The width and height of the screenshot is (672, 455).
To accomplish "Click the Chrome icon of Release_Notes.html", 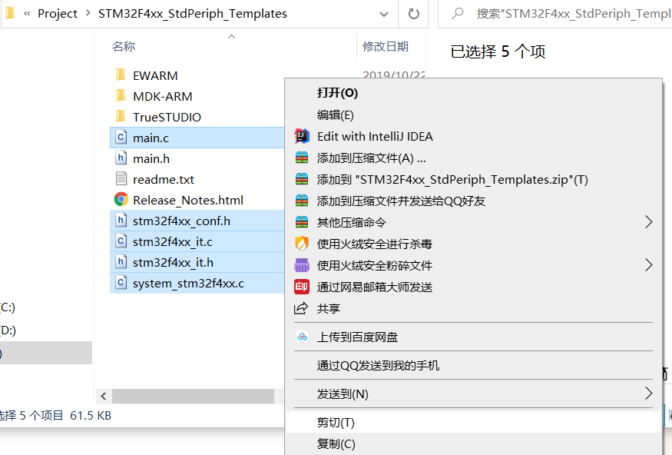I will (121, 199).
